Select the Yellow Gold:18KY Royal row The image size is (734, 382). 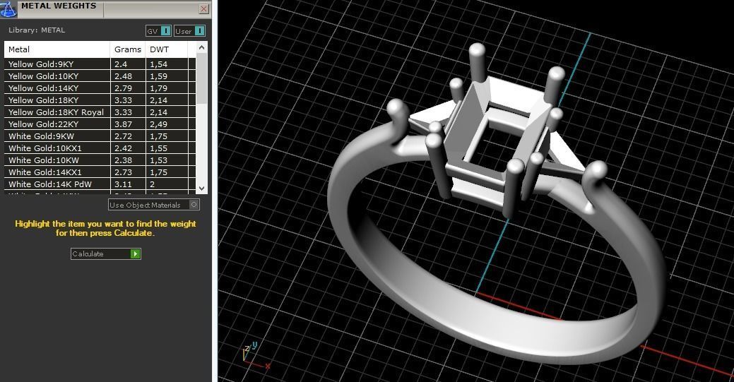click(x=100, y=112)
